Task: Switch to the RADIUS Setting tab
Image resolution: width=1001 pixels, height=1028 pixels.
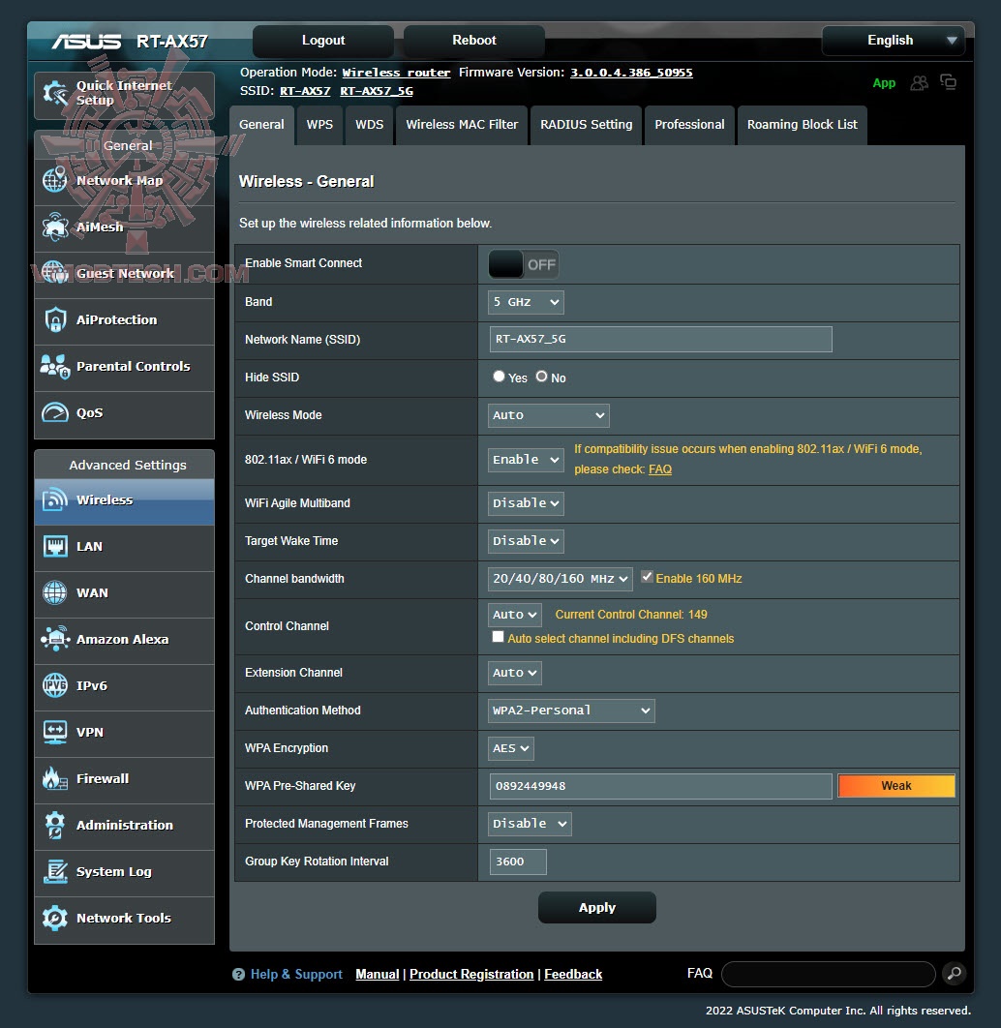Action: [x=586, y=125]
